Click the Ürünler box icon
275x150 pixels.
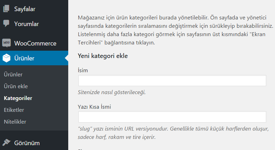(6, 58)
